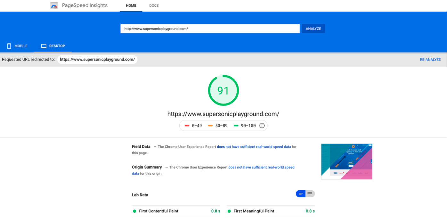Click the PageSpeed Insights logo icon
The width and height of the screenshot is (447, 222).
pos(54,5)
